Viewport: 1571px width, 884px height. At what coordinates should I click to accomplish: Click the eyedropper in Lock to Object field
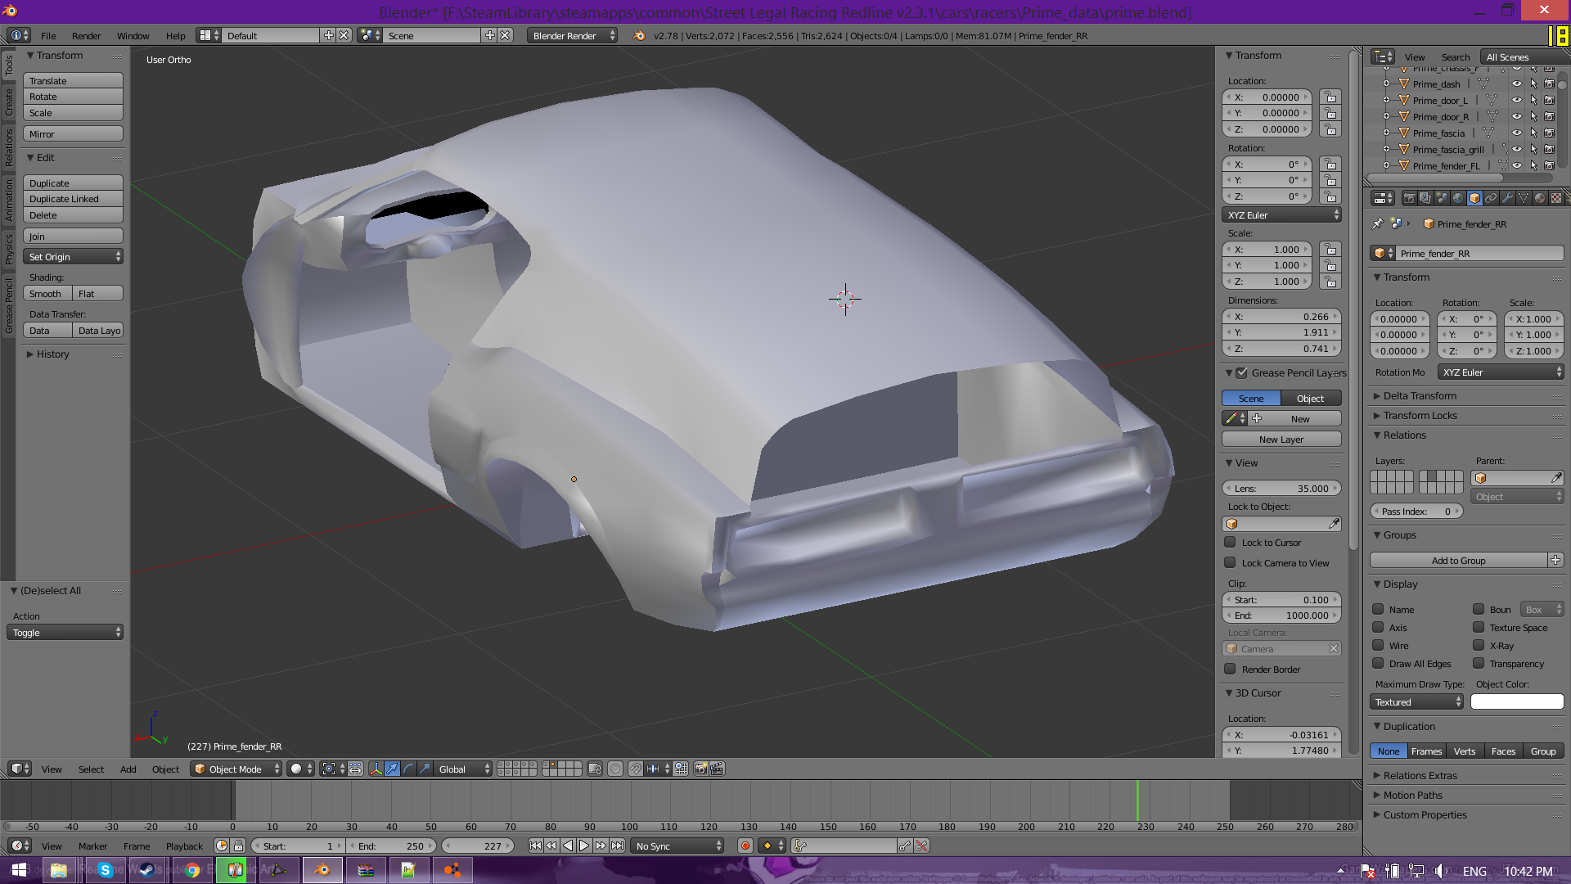[1334, 524]
